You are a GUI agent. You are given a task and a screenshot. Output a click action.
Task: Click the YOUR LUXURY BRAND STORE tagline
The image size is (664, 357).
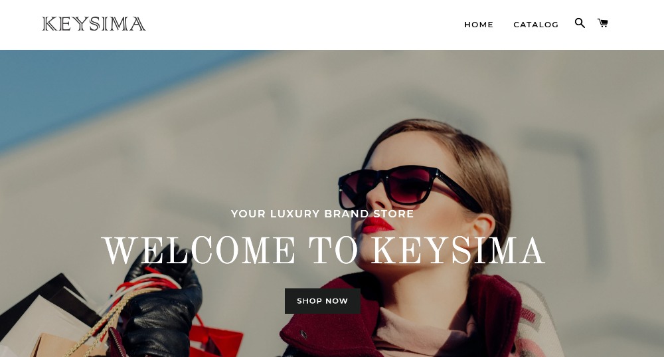coord(322,213)
